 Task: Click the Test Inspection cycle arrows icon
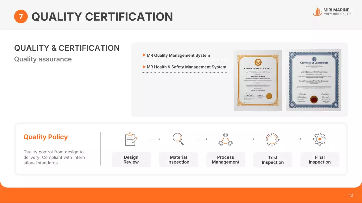272,139
